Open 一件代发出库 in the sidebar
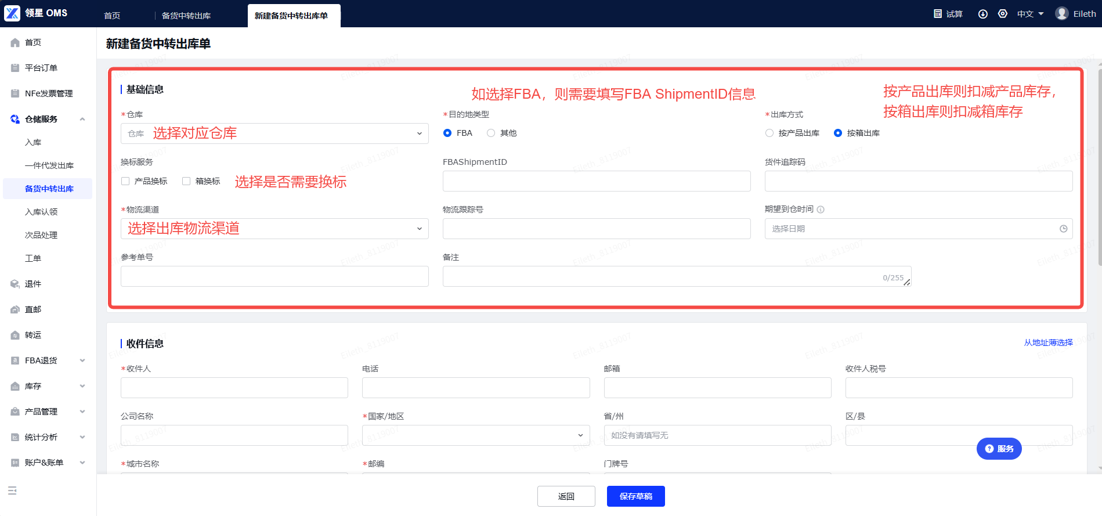This screenshot has height=516, width=1102. click(x=49, y=165)
